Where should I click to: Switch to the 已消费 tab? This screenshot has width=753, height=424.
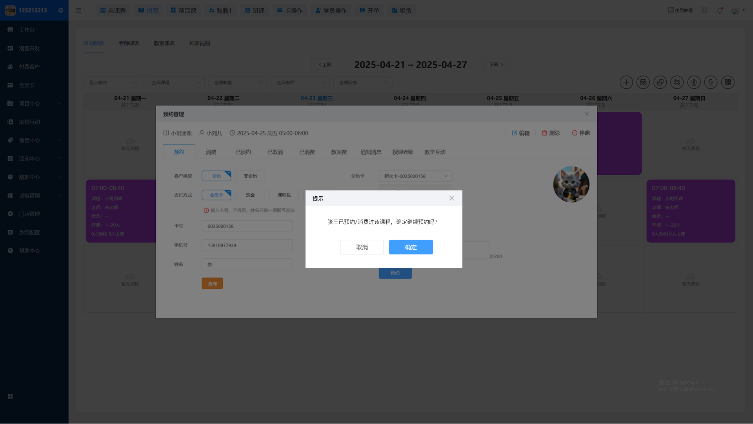point(307,152)
